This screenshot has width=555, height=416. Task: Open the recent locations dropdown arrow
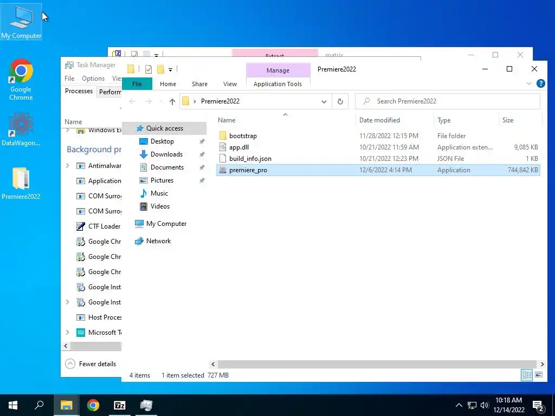coord(161,101)
